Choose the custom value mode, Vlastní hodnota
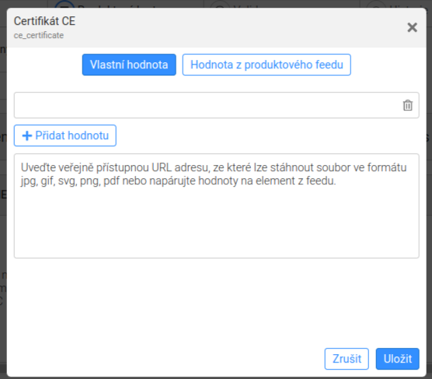432x379 pixels. [x=129, y=65]
